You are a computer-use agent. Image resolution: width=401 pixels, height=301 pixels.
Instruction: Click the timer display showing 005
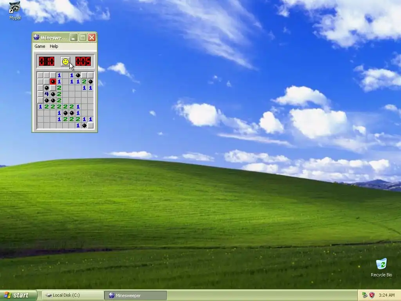(83, 62)
